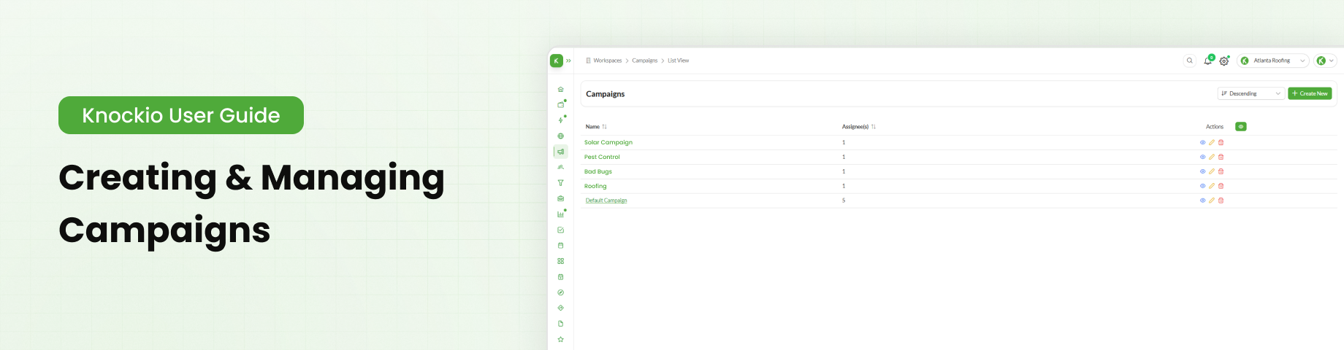Open the lightning bolt sidebar icon
The image size is (1344, 350).
[x=560, y=120]
